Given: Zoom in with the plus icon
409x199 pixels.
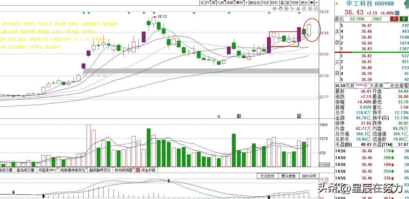Looking at the screenshot, I should tap(310, 9).
